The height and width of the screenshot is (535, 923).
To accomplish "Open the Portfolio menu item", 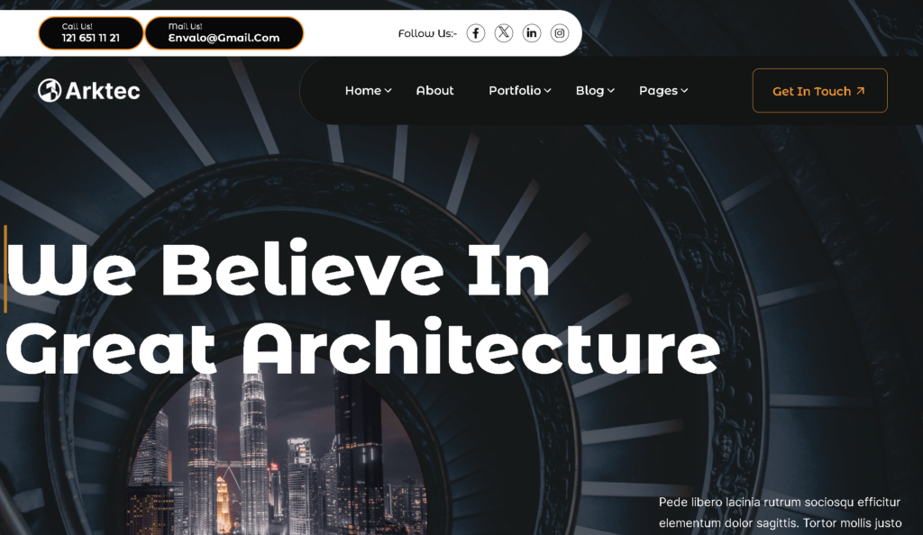I will pos(515,91).
